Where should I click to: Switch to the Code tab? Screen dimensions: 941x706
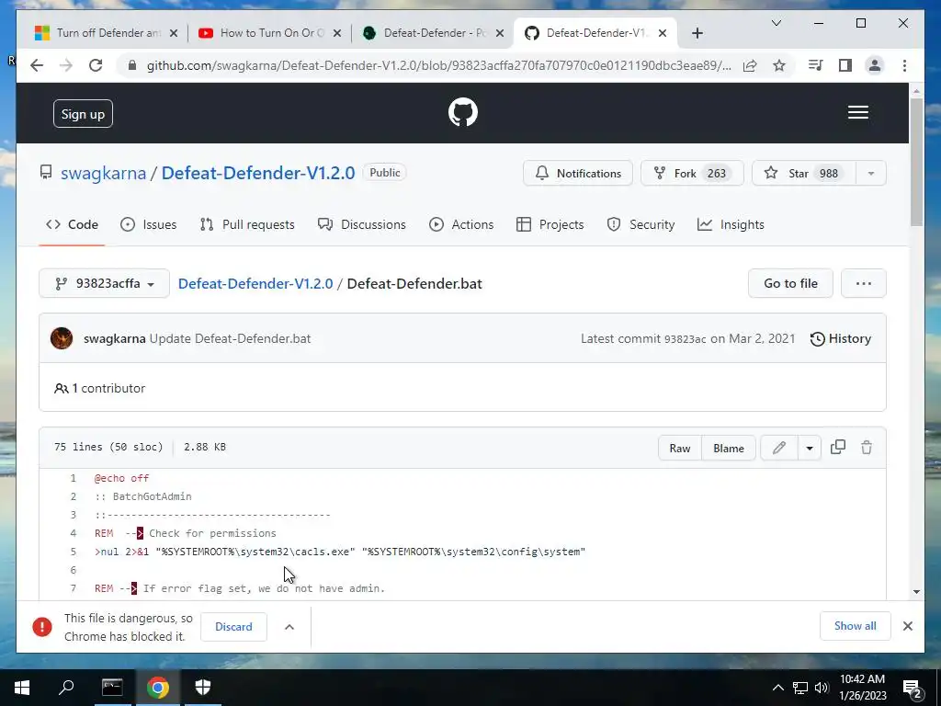tap(72, 224)
